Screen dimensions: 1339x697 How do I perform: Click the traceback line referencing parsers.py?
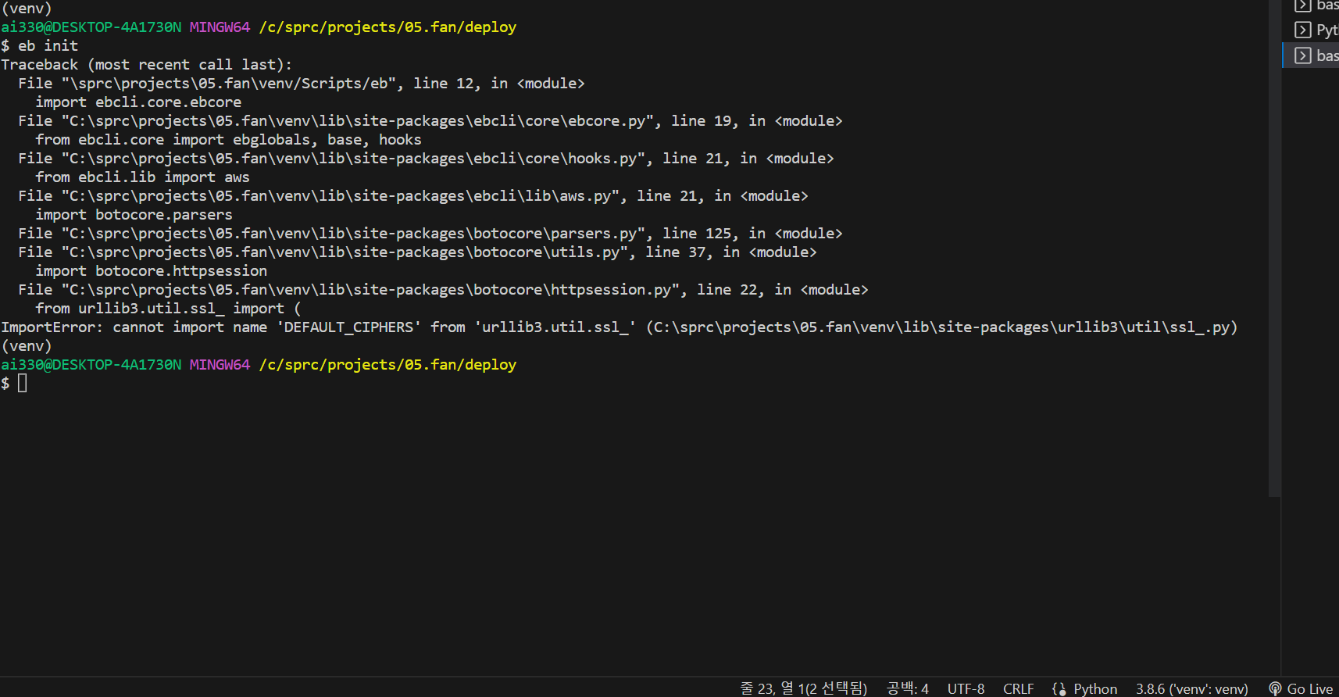430,234
